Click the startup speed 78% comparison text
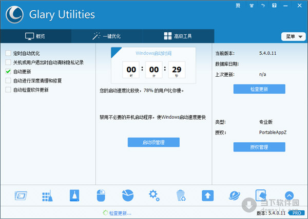This screenshot has height=219, width=308. pos(142,91)
